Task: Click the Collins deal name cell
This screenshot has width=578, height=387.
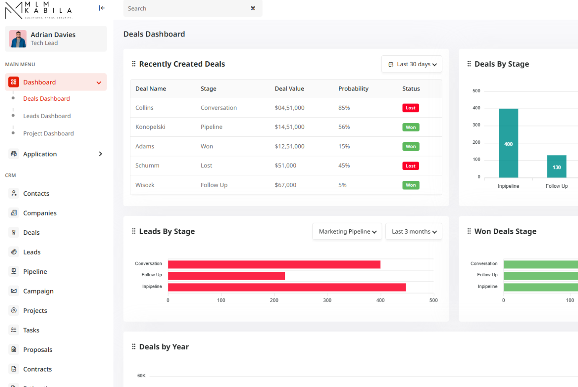Action: pos(144,108)
